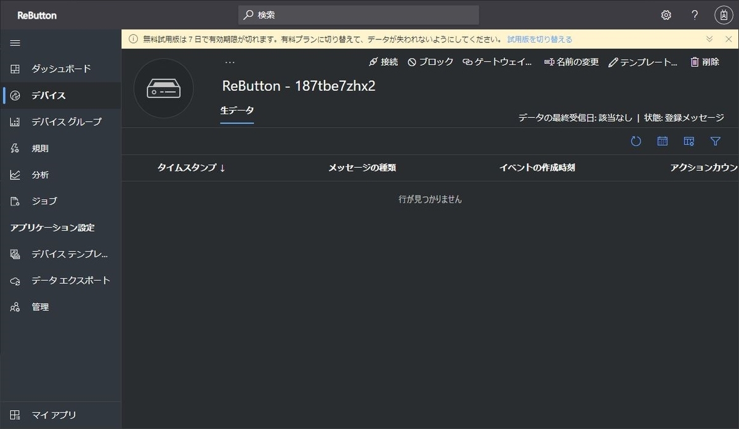Open the help icon in the top bar
Viewport: 739px width, 429px height.
pos(694,15)
